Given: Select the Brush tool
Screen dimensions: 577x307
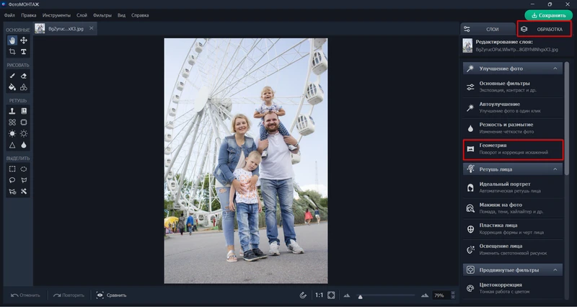Looking at the screenshot, I should pos(12,76).
